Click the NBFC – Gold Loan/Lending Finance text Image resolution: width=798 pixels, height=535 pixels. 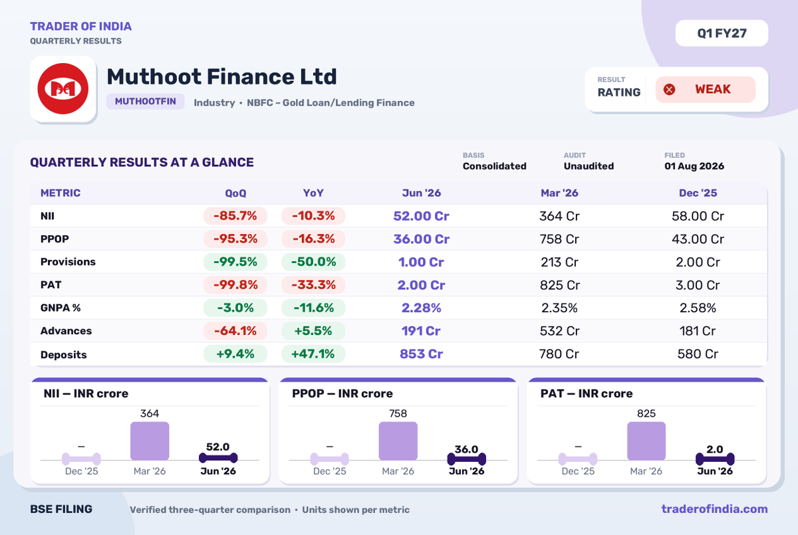click(331, 102)
